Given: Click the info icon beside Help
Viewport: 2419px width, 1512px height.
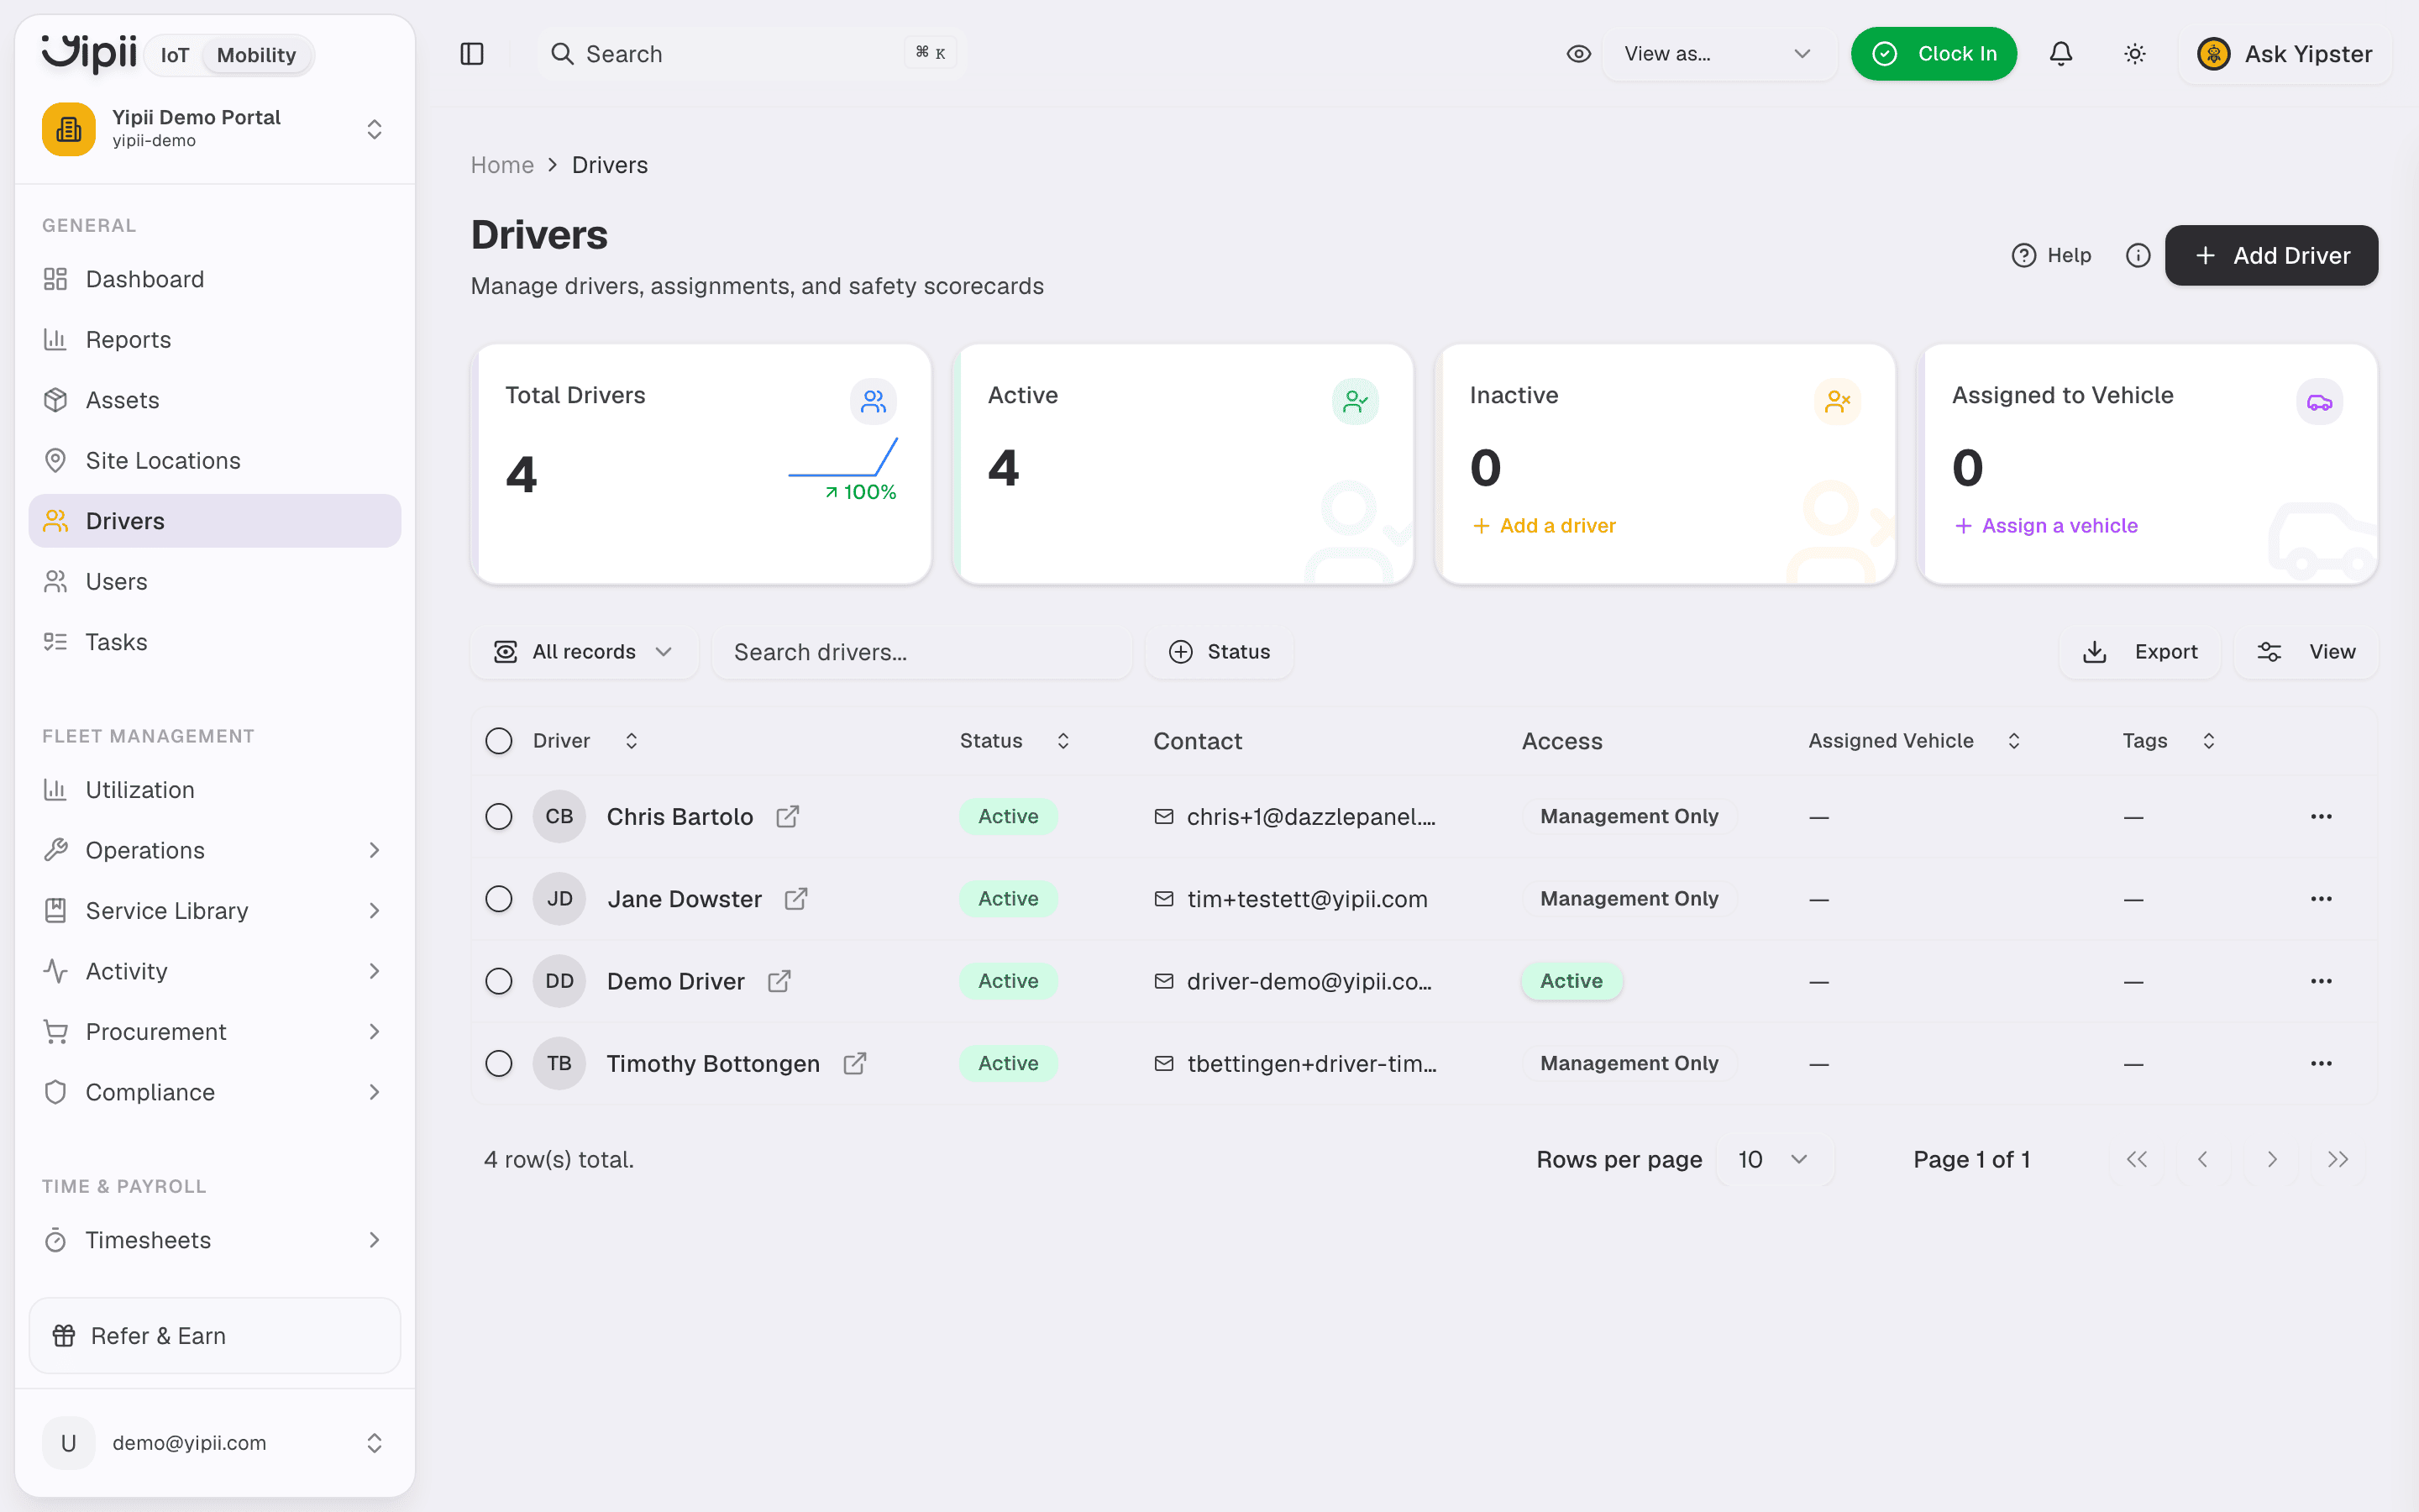Looking at the screenshot, I should pyautogui.click(x=2137, y=256).
